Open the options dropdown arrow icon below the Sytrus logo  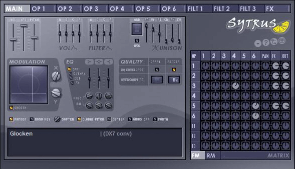click(x=258, y=43)
